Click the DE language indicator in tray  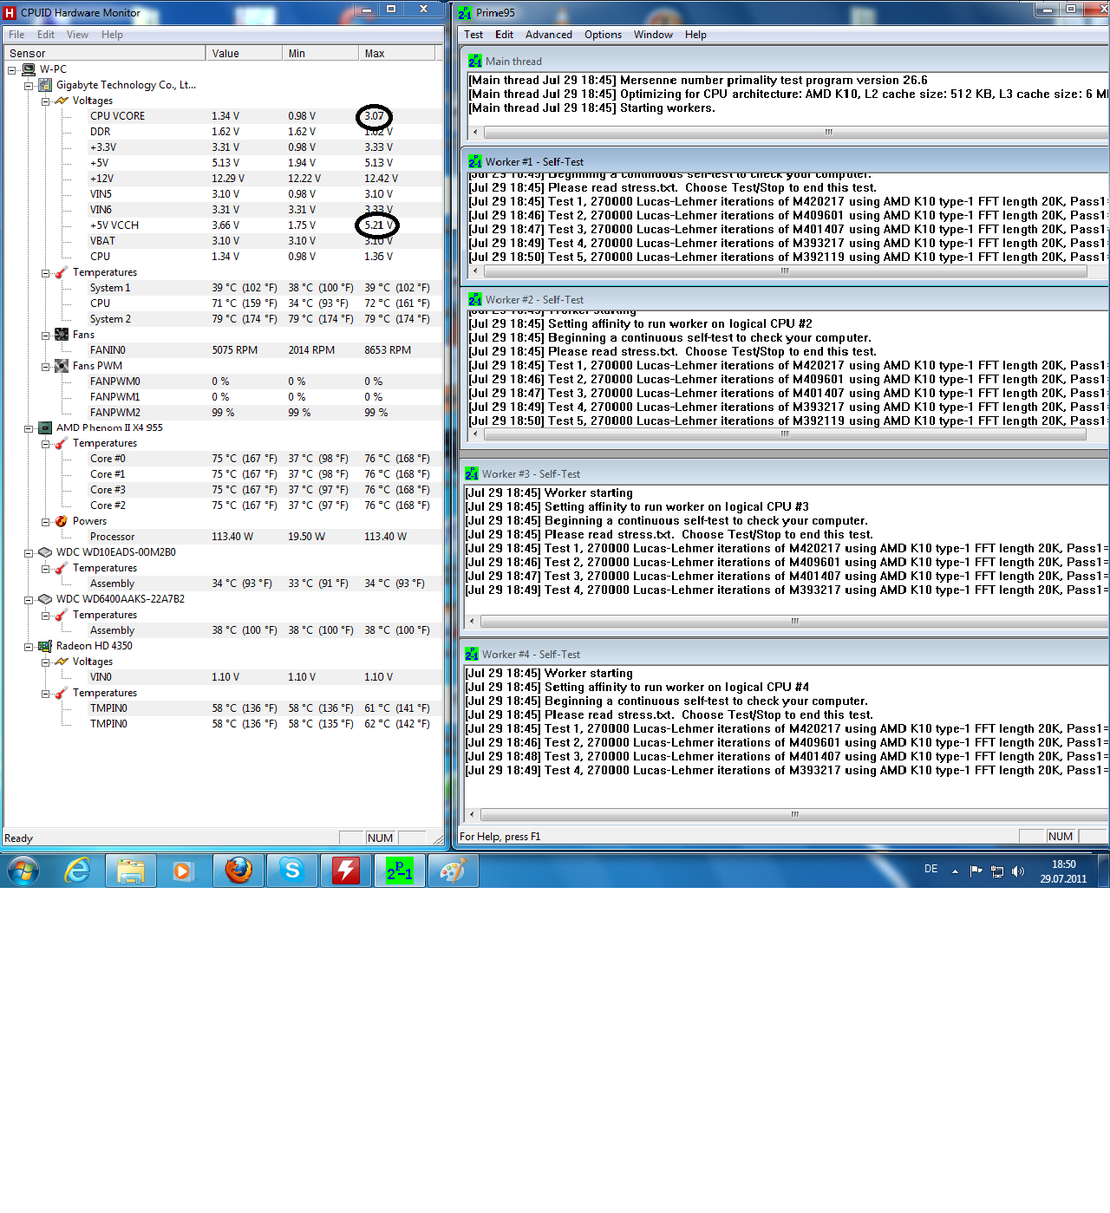(930, 869)
